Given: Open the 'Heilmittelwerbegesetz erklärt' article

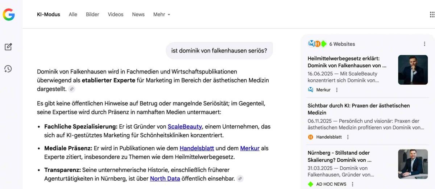Looking at the screenshot, I should tap(347, 62).
